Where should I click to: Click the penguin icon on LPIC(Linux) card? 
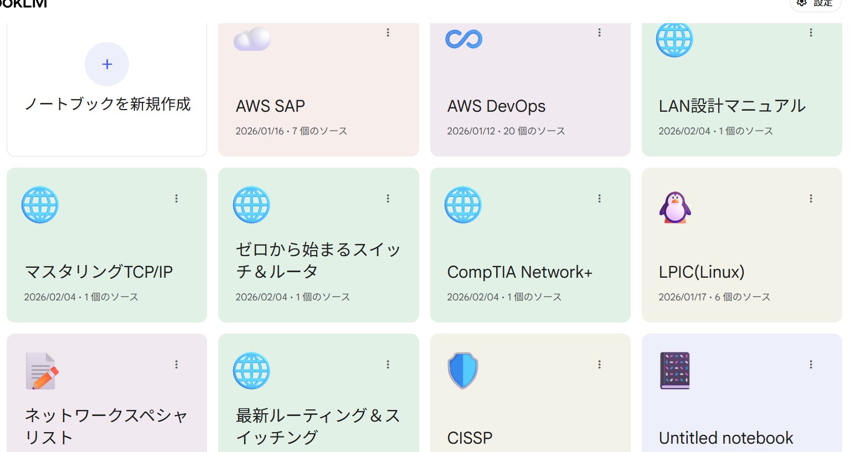click(675, 207)
